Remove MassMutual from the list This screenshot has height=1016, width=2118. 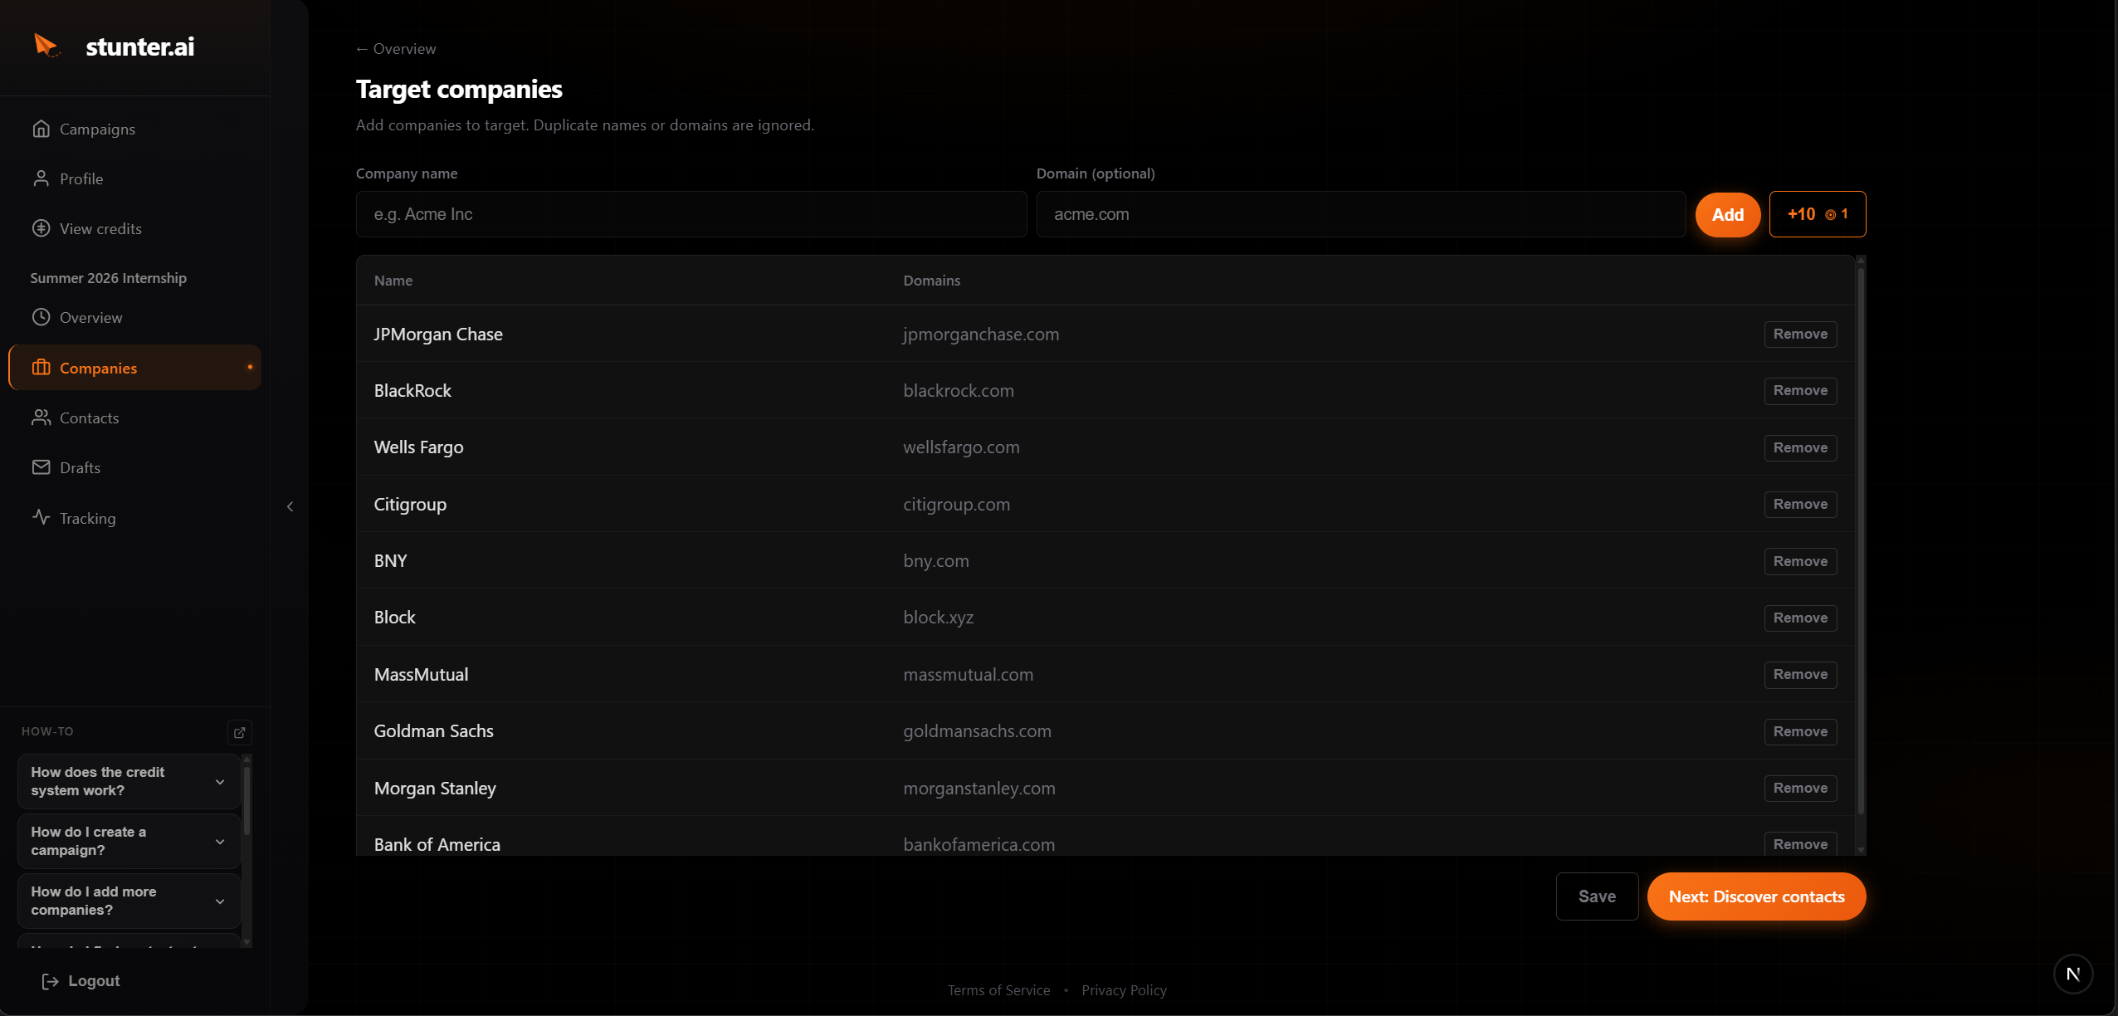pos(1800,675)
